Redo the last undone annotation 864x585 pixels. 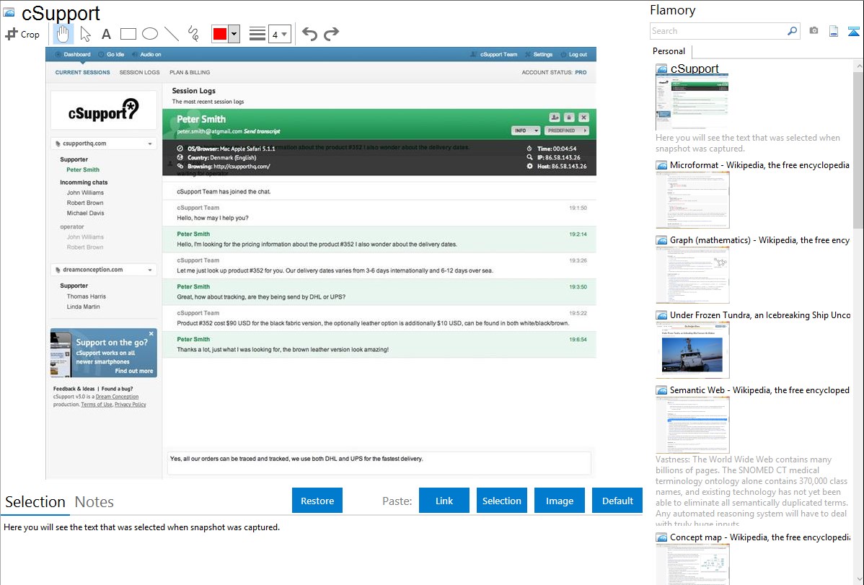coord(331,34)
